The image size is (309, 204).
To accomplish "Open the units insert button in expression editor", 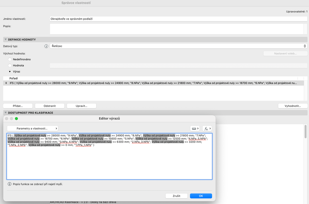I will tap(195, 129).
